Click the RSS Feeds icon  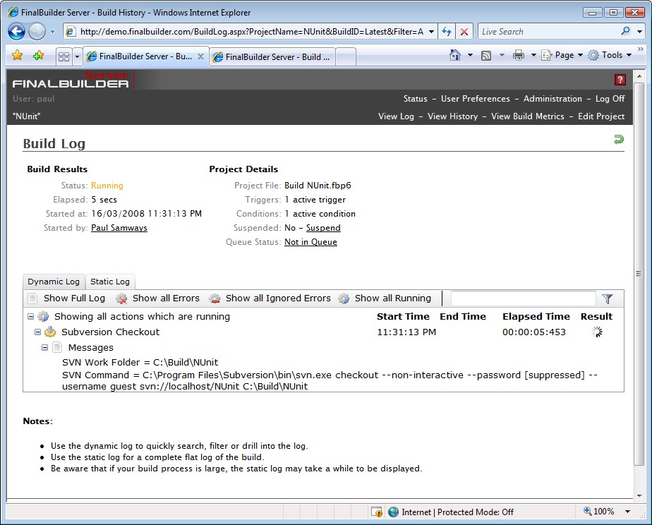click(x=486, y=55)
